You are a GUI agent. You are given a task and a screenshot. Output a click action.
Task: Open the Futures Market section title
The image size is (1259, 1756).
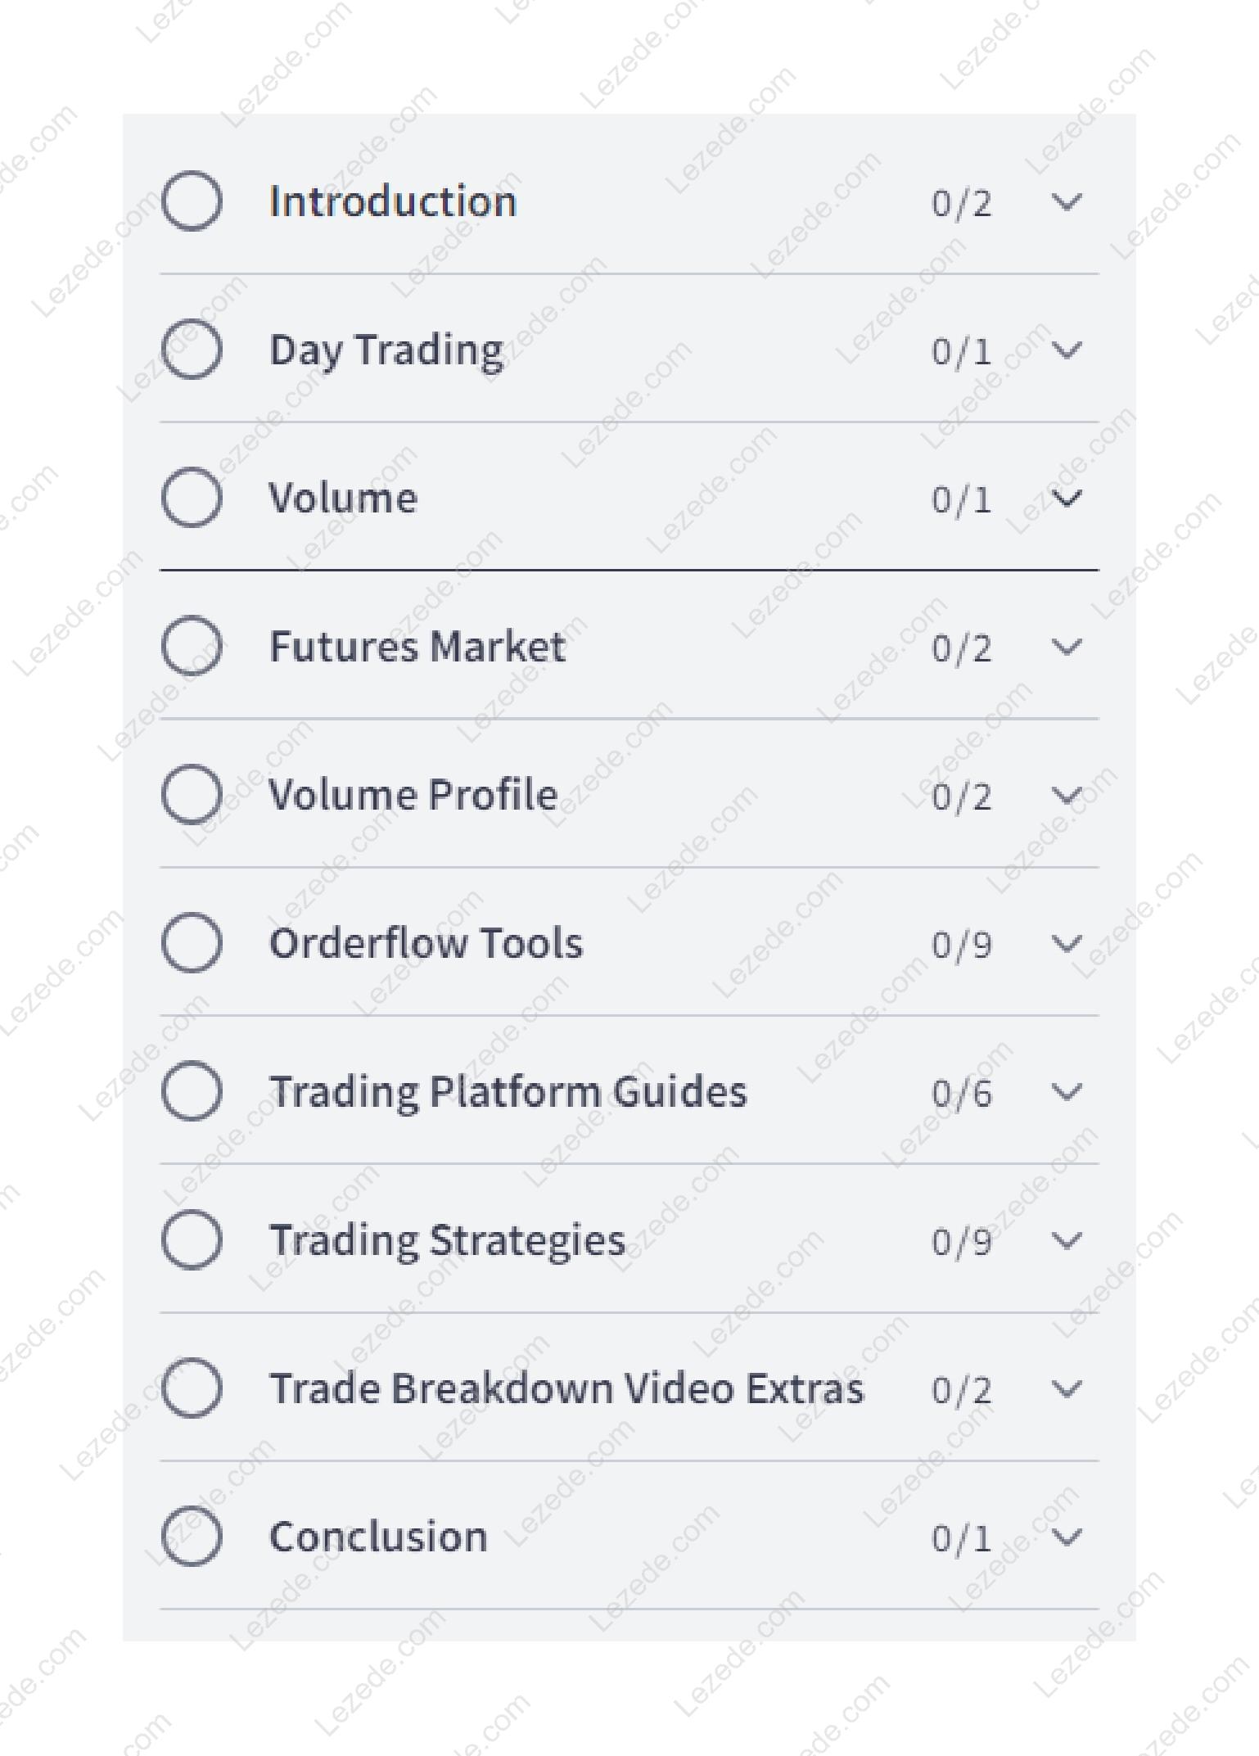pyautogui.click(x=417, y=646)
